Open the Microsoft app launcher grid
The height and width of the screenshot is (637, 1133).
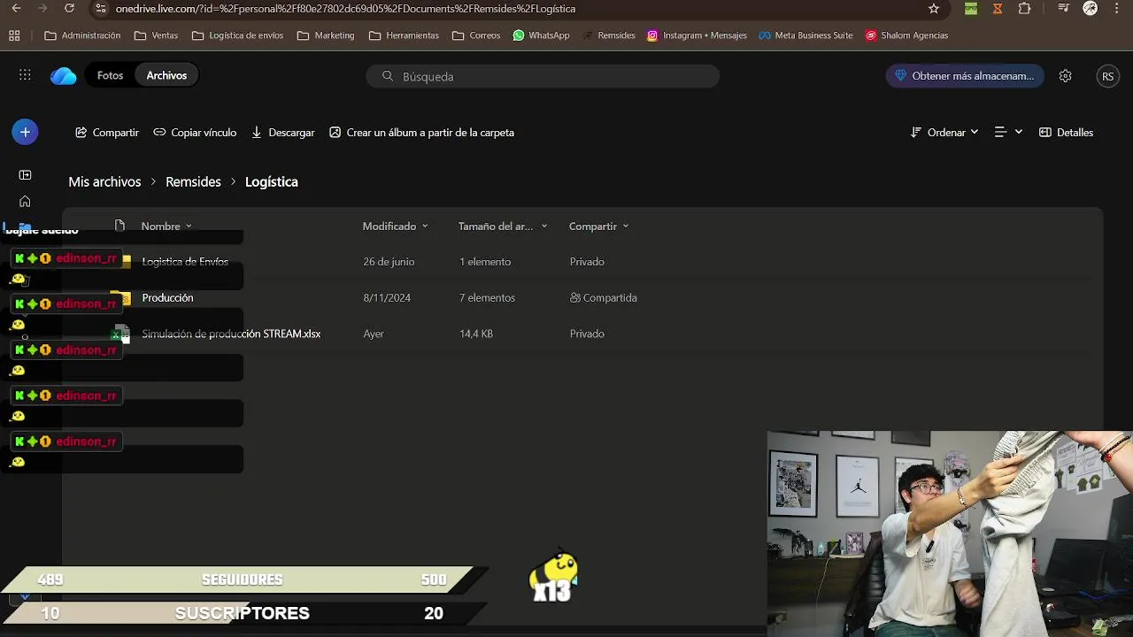click(x=25, y=76)
